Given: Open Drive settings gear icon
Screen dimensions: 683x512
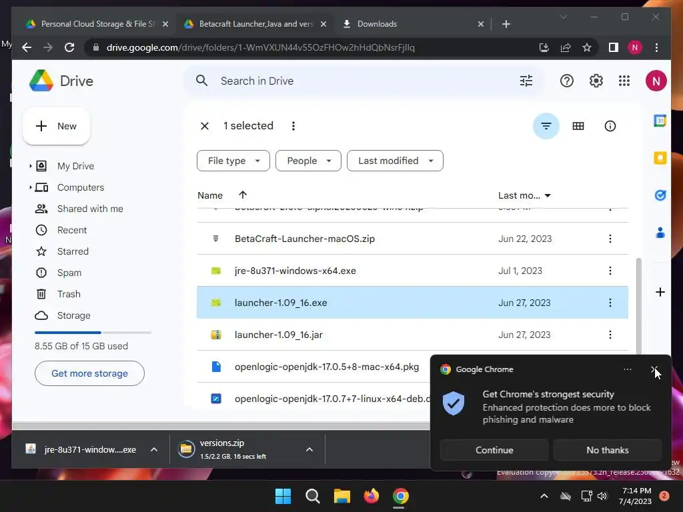Looking at the screenshot, I should pyautogui.click(x=596, y=81).
